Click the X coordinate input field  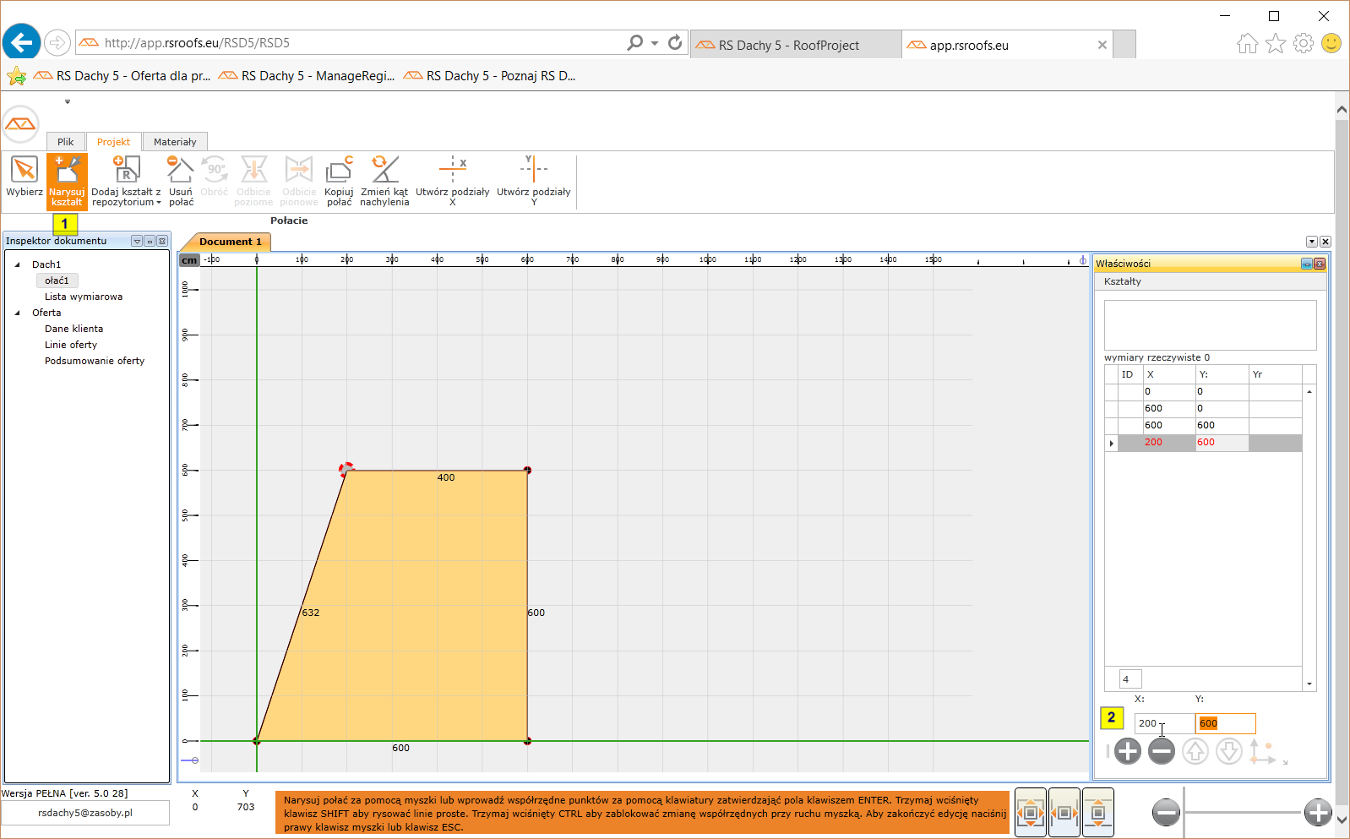(x=1163, y=723)
